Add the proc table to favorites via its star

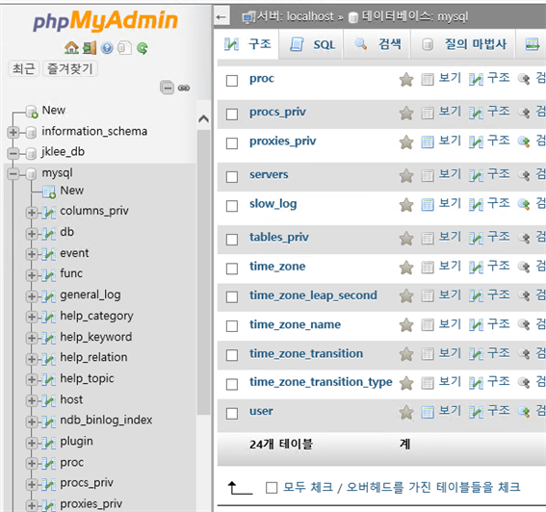(x=406, y=80)
